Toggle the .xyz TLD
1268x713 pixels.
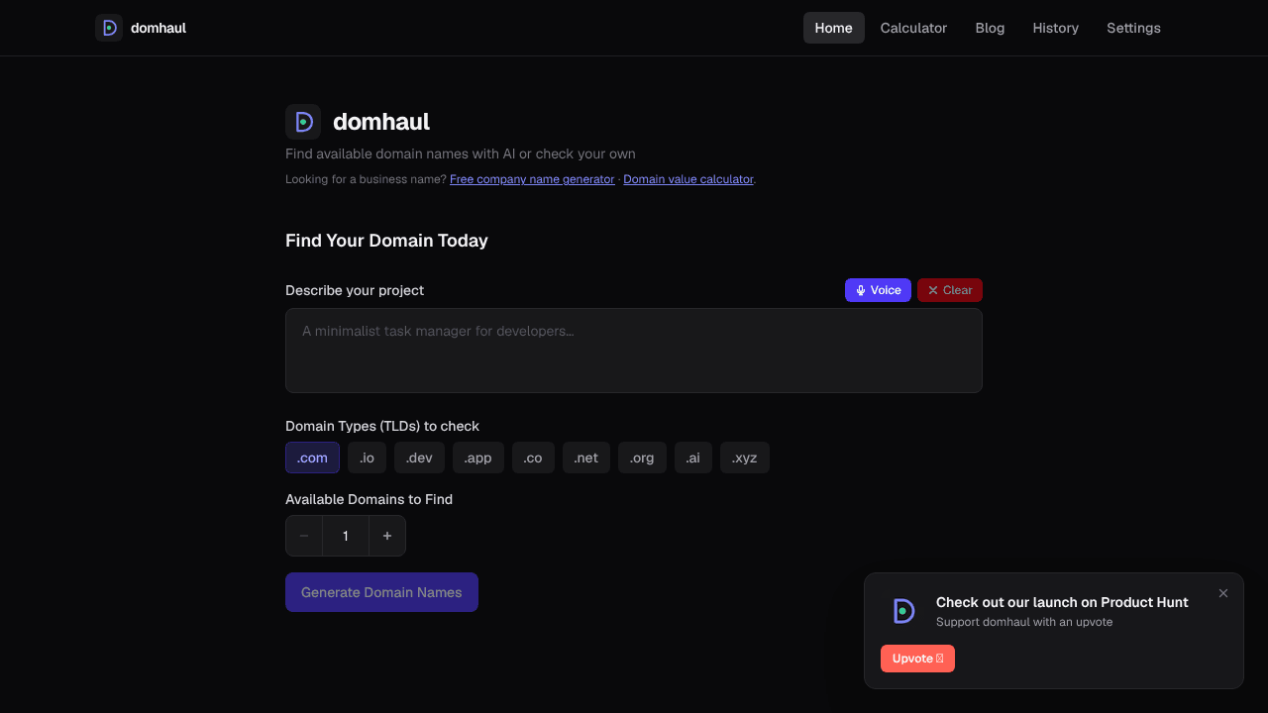coord(745,458)
